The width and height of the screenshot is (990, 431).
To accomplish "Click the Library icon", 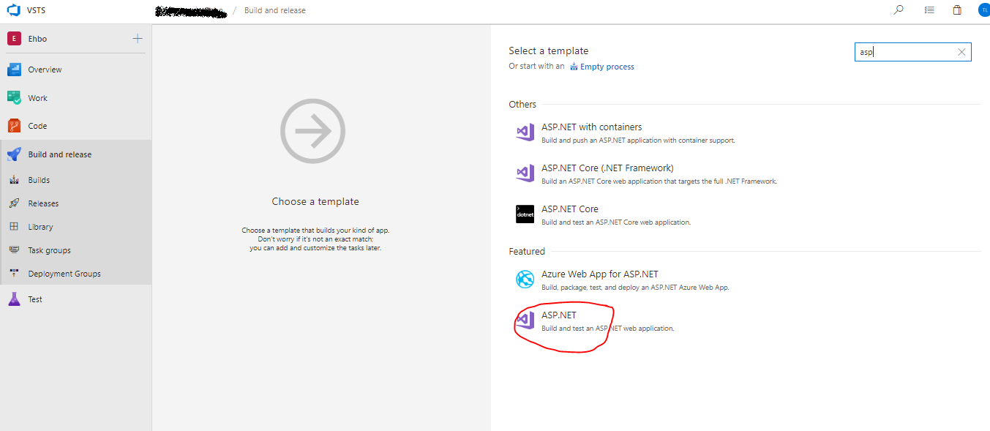I will [14, 227].
